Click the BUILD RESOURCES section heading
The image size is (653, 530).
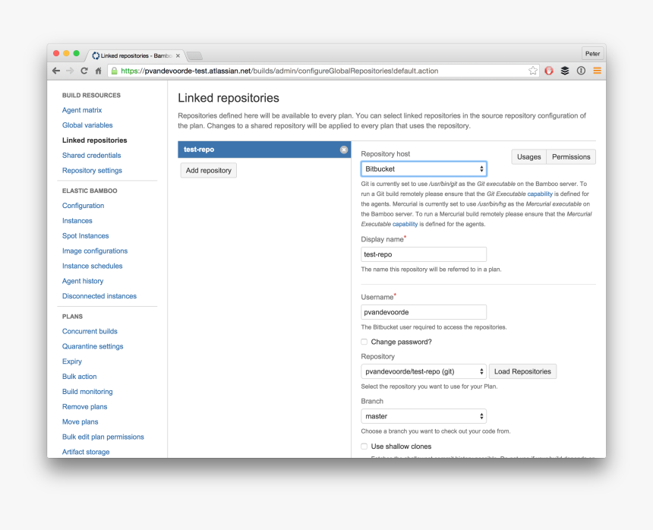tap(91, 96)
